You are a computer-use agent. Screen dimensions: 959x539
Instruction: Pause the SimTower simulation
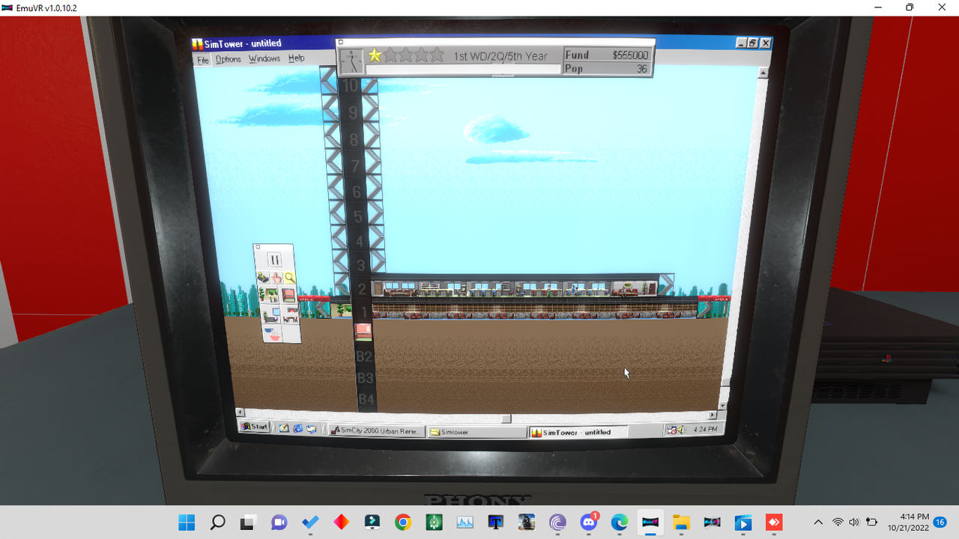[274, 260]
